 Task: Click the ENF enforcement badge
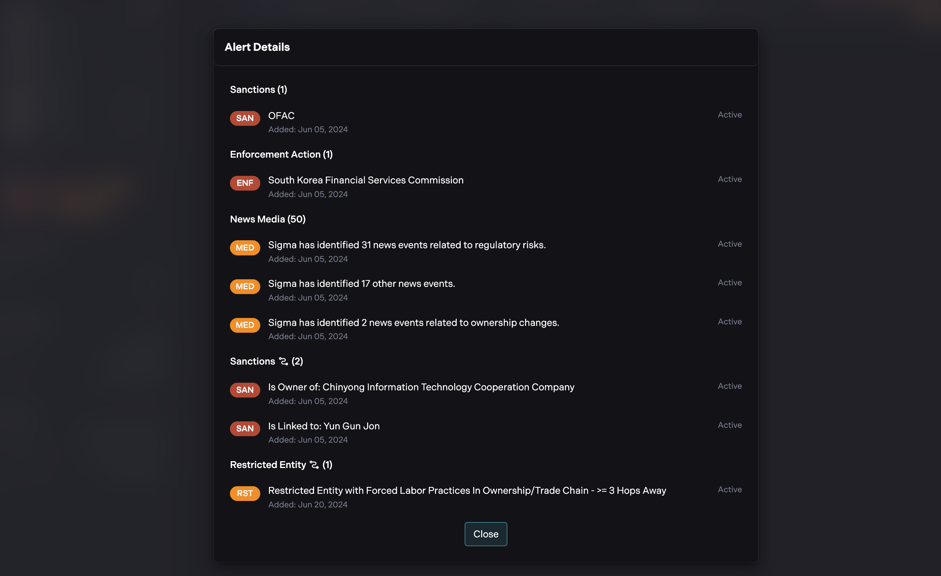coord(245,183)
